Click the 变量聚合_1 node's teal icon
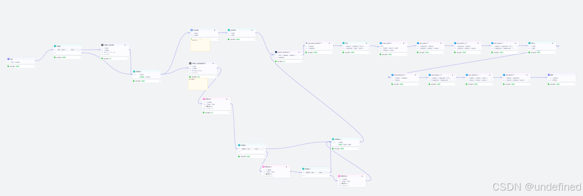The image size is (583, 196). (x=334, y=139)
